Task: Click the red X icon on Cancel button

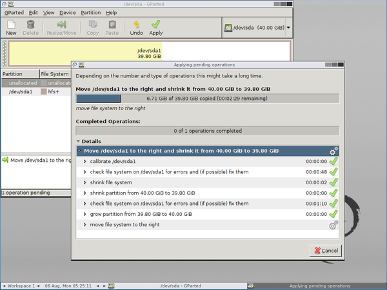Action: [x=317, y=251]
